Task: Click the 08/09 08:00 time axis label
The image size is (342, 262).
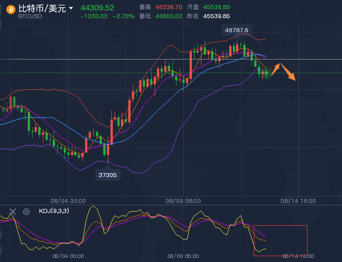Action: [183, 200]
